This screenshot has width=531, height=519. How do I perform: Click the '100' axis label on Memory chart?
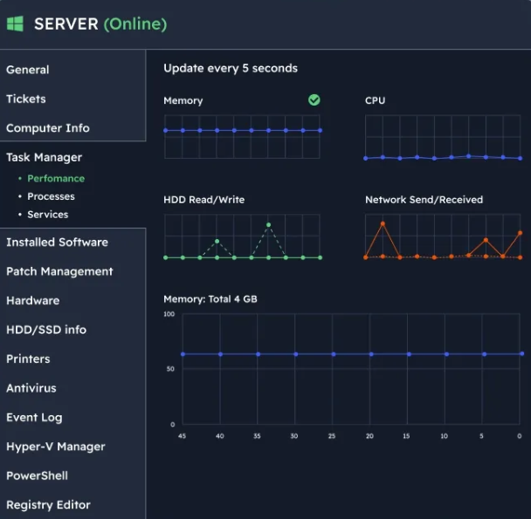click(x=169, y=314)
